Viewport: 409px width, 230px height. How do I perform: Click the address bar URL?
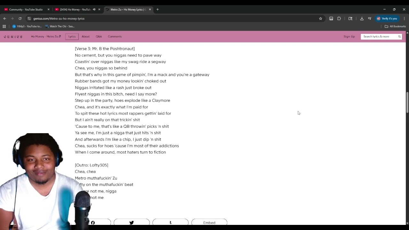(x=59, y=19)
